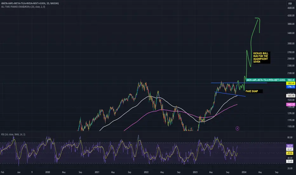296x175 pixels.
Task: Click the 2700.00 price axis label
Action: [291, 52]
